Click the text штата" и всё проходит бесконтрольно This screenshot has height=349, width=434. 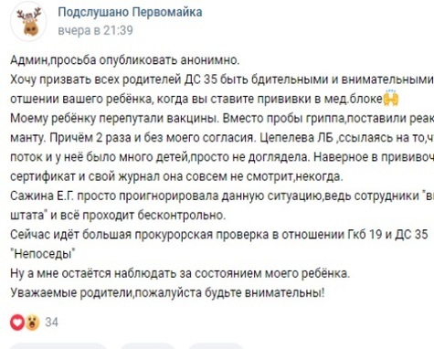pyautogui.click(x=118, y=216)
